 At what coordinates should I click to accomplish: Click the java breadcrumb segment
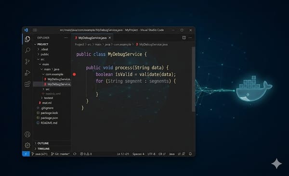(x=107, y=44)
